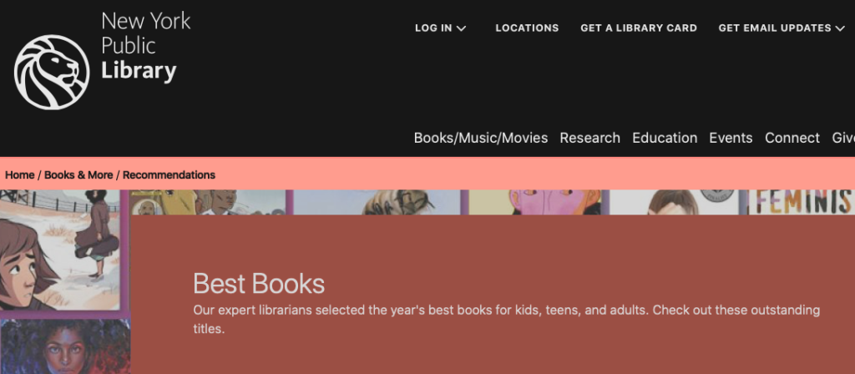Viewport: 855px width, 374px height.
Task: Go to the Events menu
Action: click(731, 138)
